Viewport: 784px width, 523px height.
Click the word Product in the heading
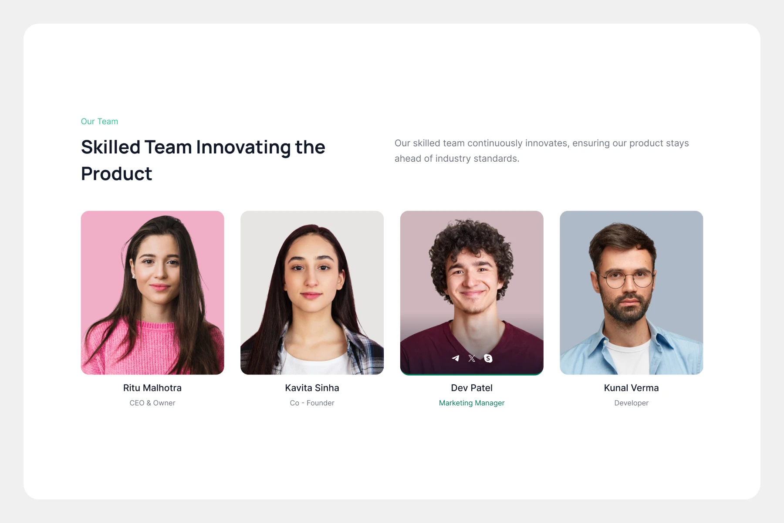[x=116, y=174]
